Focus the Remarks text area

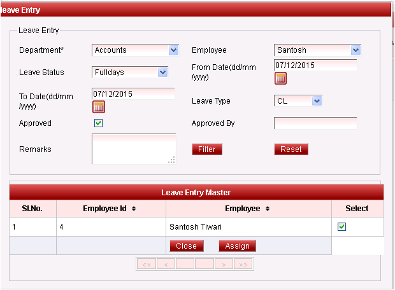(134, 149)
